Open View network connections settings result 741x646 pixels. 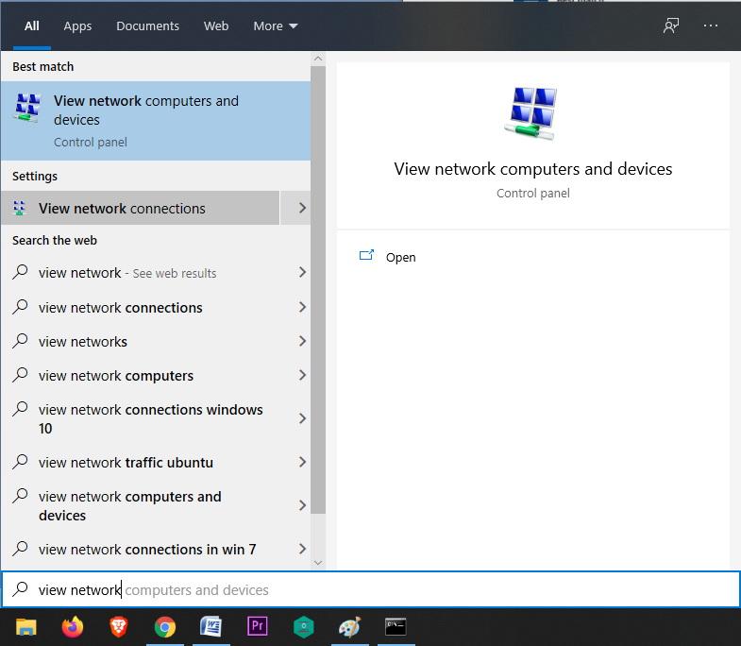[140, 208]
